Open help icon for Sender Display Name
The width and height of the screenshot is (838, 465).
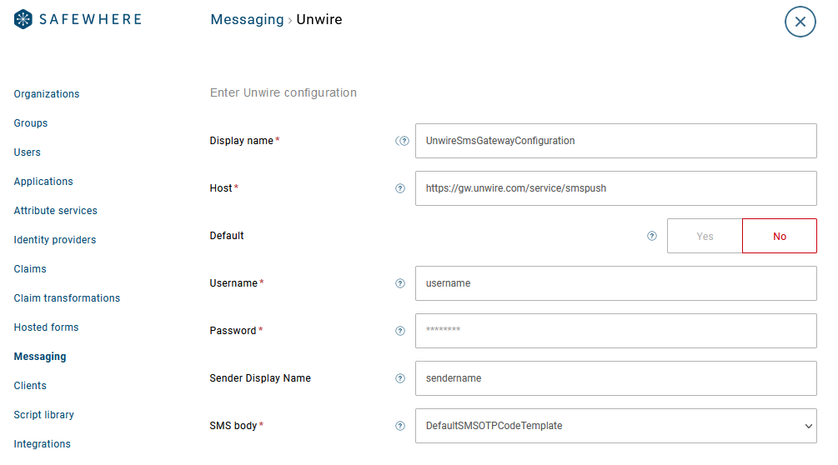coord(400,378)
